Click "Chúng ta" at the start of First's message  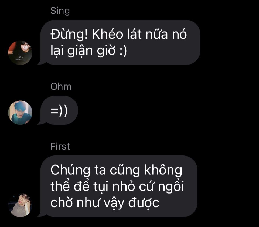pos(78,170)
